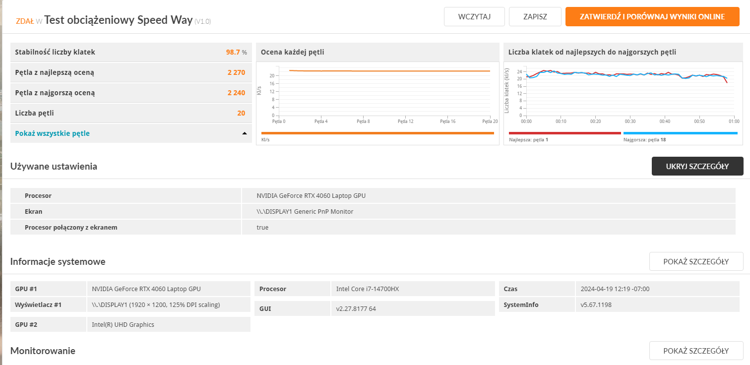Click the Test obciążeniowy Speed Way title
This screenshot has width=750, height=365.
pos(118,20)
